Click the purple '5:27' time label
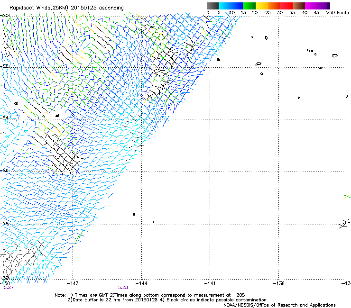 tap(9, 288)
